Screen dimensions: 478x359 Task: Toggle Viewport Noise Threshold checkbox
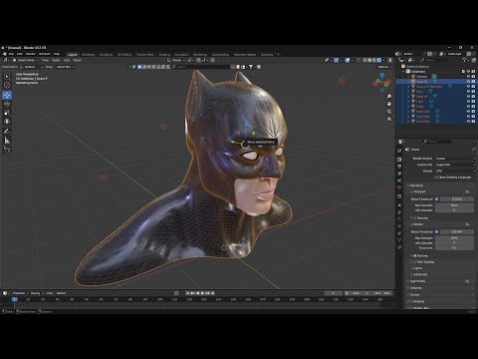click(x=437, y=198)
